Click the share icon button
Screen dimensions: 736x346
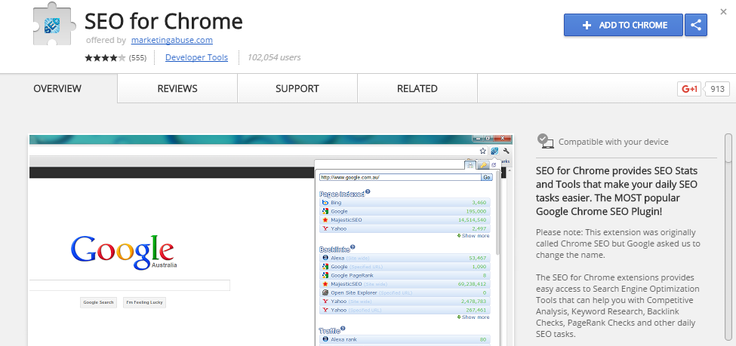coord(695,25)
